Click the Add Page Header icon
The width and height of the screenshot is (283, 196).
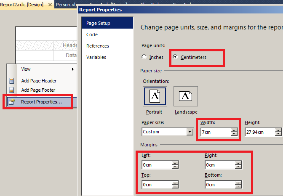point(11,81)
